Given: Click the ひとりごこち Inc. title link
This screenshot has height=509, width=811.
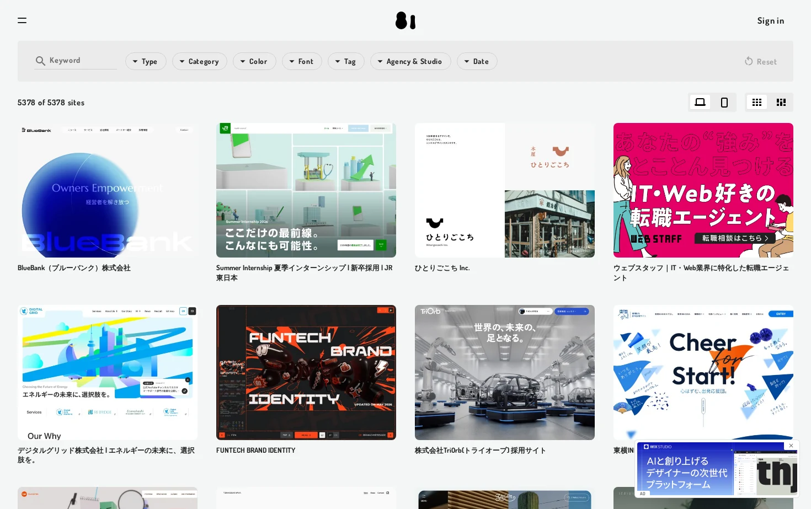Looking at the screenshot, I should click(x=442, y=268).
